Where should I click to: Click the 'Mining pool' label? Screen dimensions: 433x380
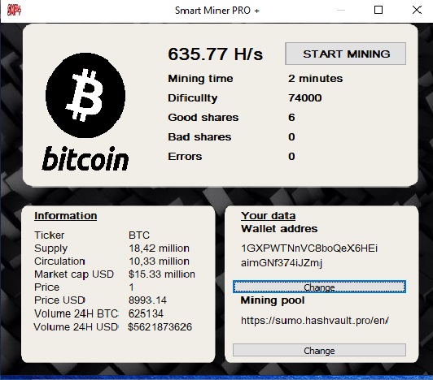point(273,300)
